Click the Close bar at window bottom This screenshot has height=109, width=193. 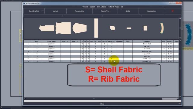(102, 104)
